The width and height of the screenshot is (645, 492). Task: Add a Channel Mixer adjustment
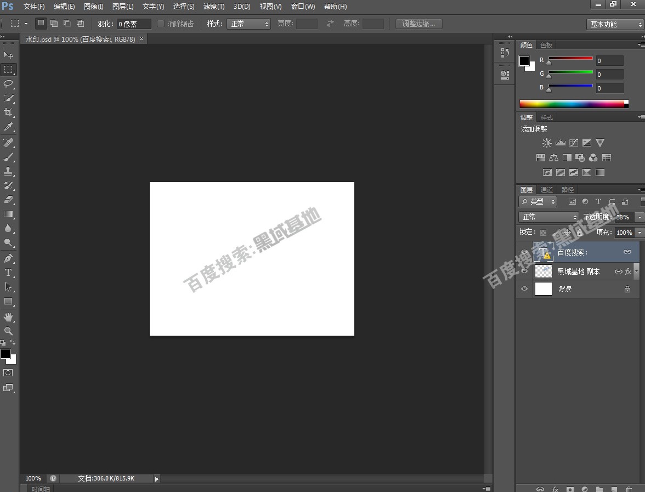(593, 157)
